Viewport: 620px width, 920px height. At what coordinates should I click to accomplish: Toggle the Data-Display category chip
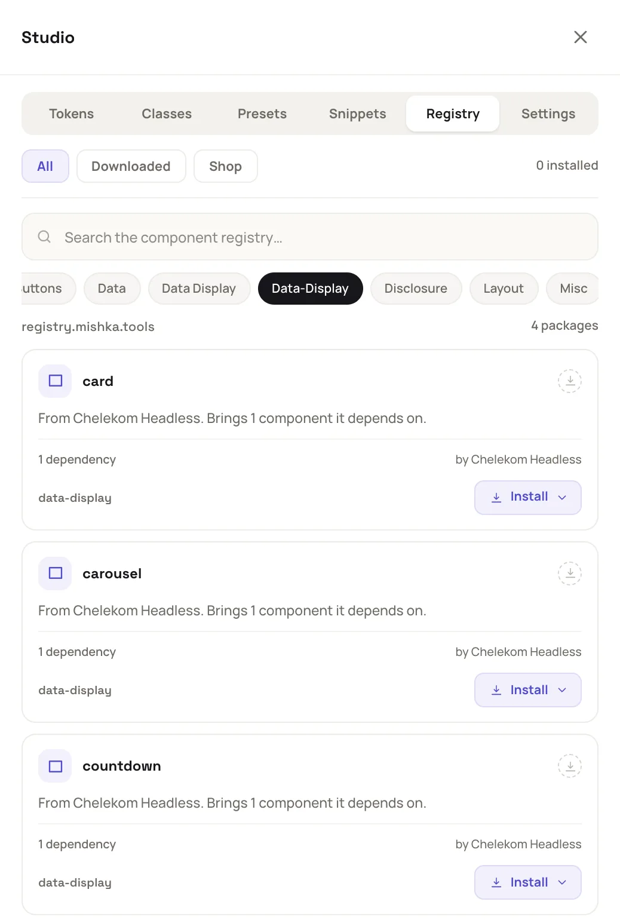(x=311, y=289)
